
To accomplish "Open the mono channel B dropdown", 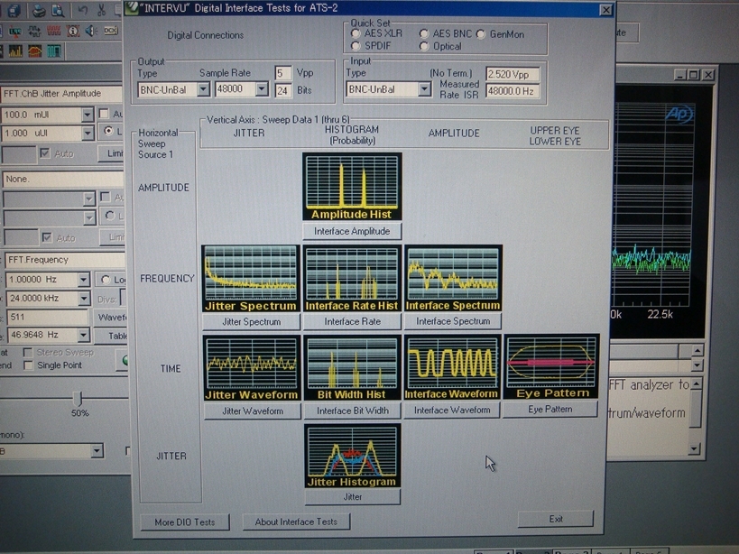I will tap(97, 451).
